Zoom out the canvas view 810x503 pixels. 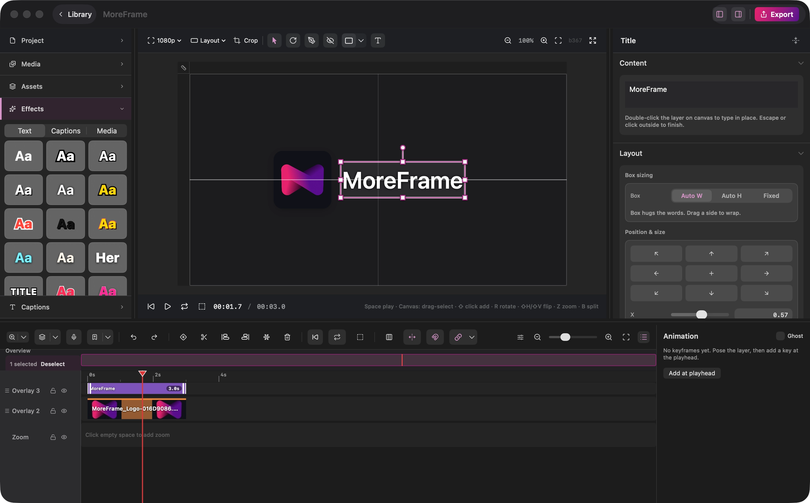[x=508, y=40]
